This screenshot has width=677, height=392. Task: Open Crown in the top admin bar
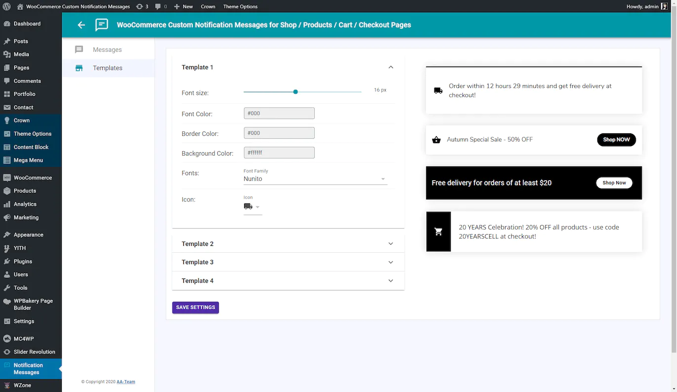coord(208,6)
